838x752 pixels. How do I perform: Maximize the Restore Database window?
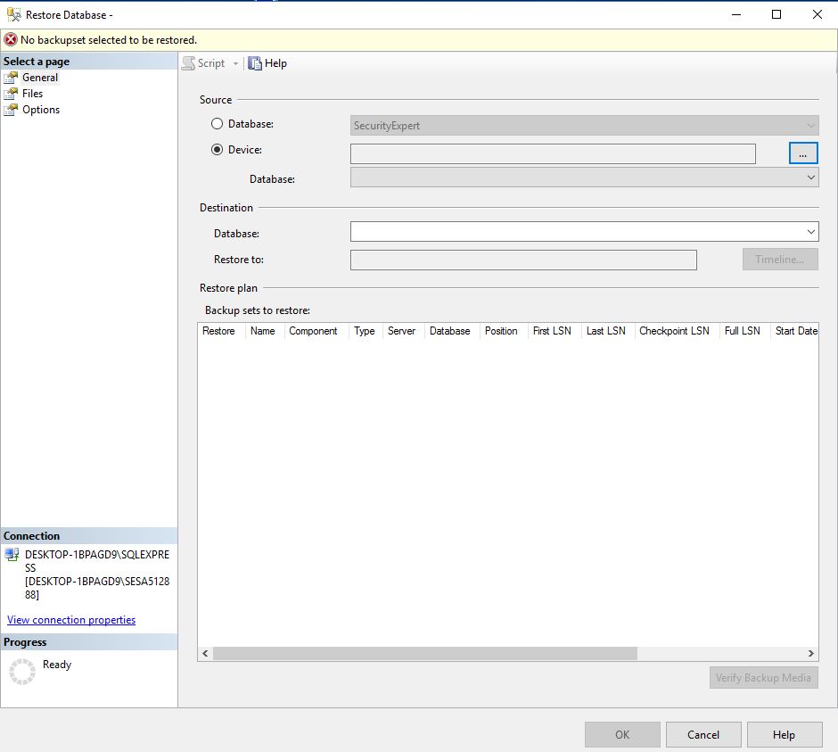pos(776,14)
